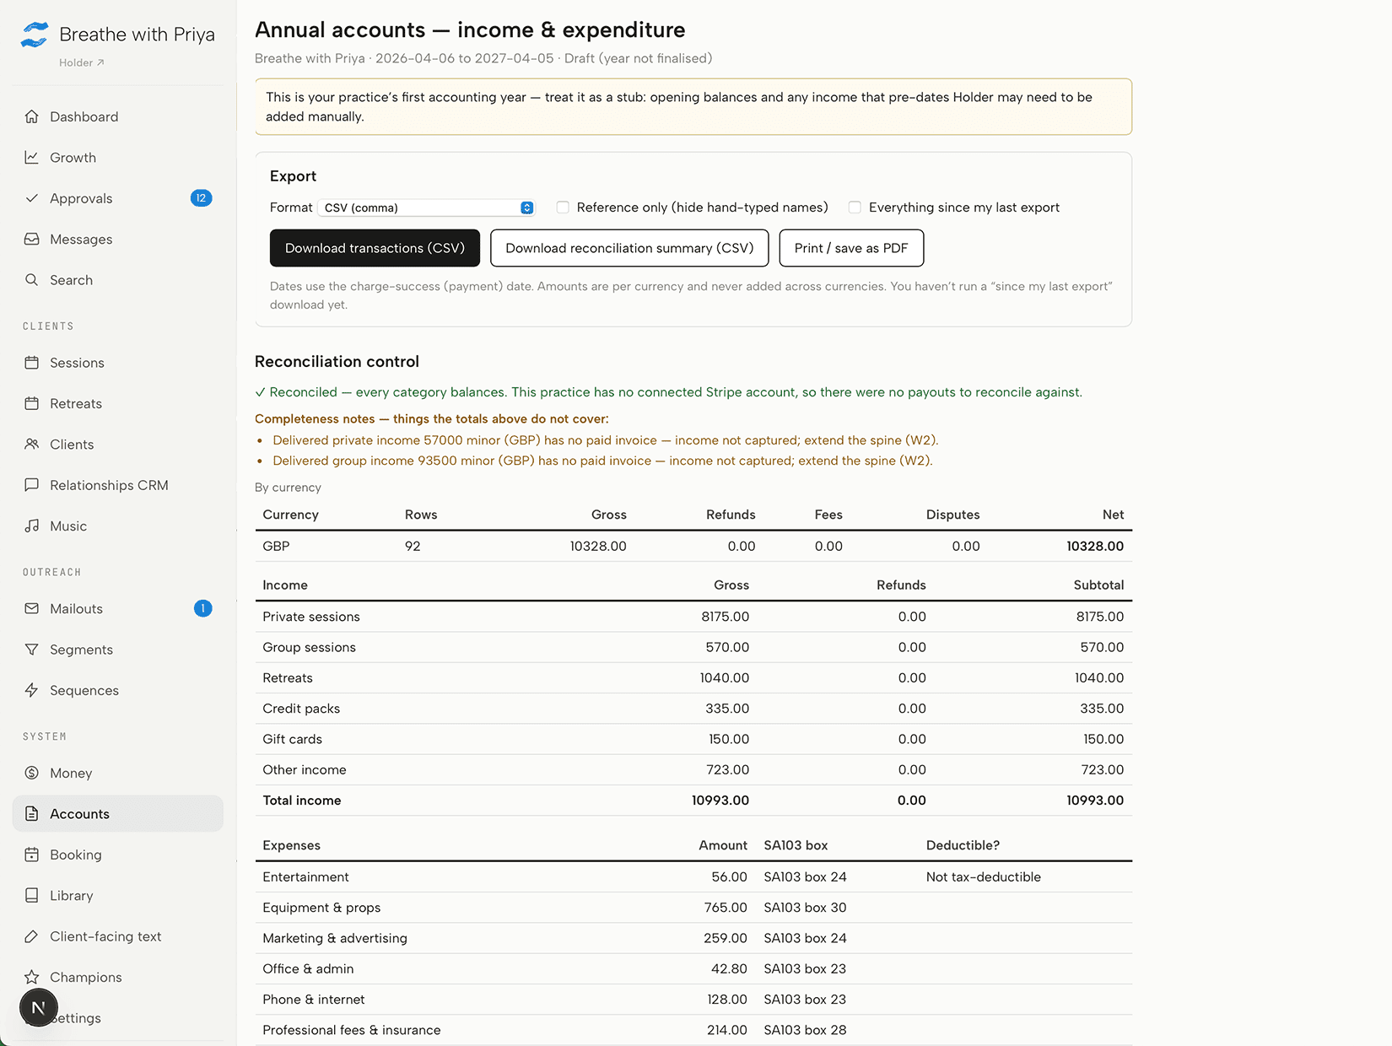
Task: Click the Music note icon
Action: [32, 526]
